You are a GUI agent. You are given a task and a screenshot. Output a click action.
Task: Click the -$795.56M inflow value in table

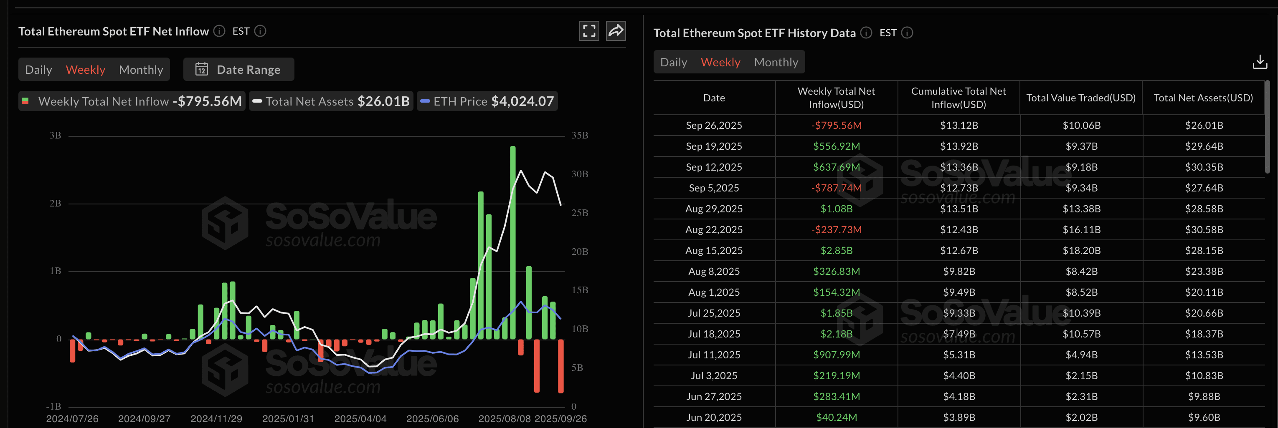point(837,125)
